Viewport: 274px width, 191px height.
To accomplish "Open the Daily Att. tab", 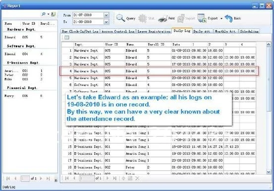I will pos(203,32).
